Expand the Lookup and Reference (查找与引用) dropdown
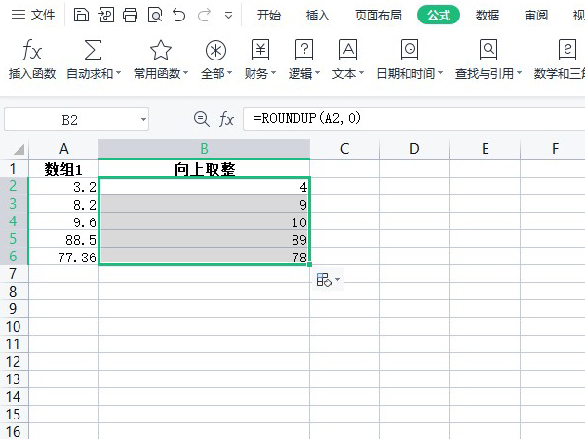585x439 pixels. (x=520, y=74)
